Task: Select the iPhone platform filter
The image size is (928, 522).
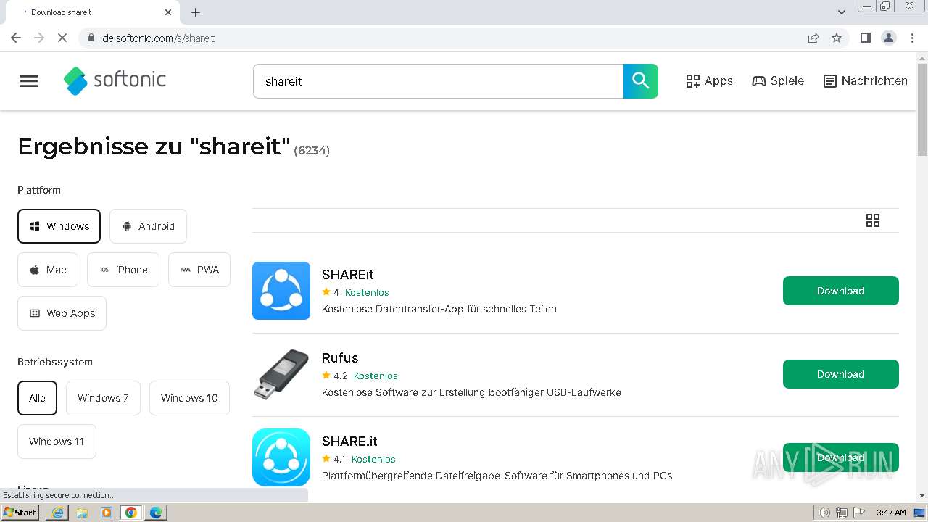Action: click(x=123, y=270)
